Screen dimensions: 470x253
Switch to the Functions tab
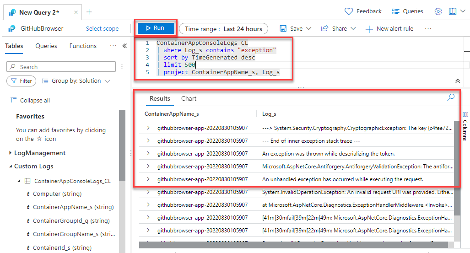pyautogui.click(x=83, y=46)
